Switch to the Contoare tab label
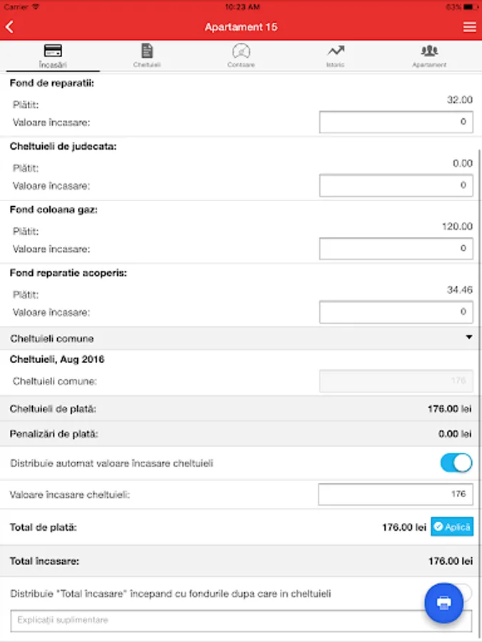Viewport: 482px width, 642px height. click(241, 65)
